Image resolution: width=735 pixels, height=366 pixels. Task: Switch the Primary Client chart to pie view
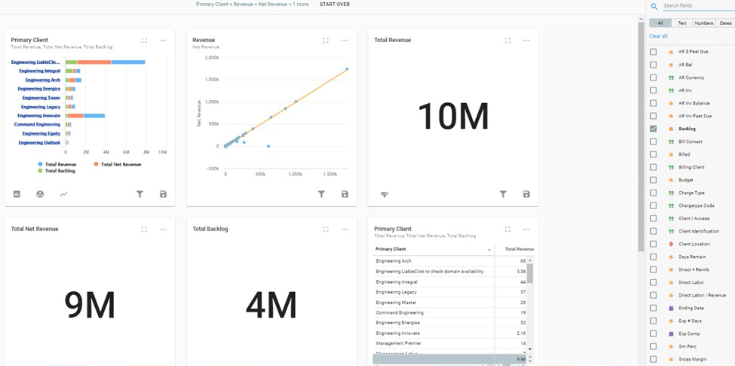[40, 194]
